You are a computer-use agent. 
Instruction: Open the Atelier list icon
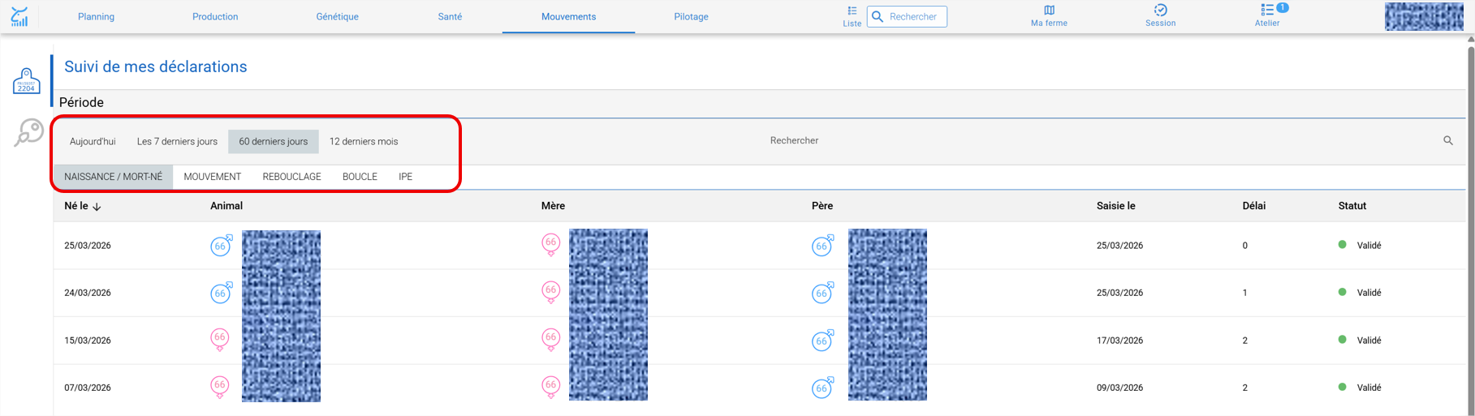pos(1266,11)
